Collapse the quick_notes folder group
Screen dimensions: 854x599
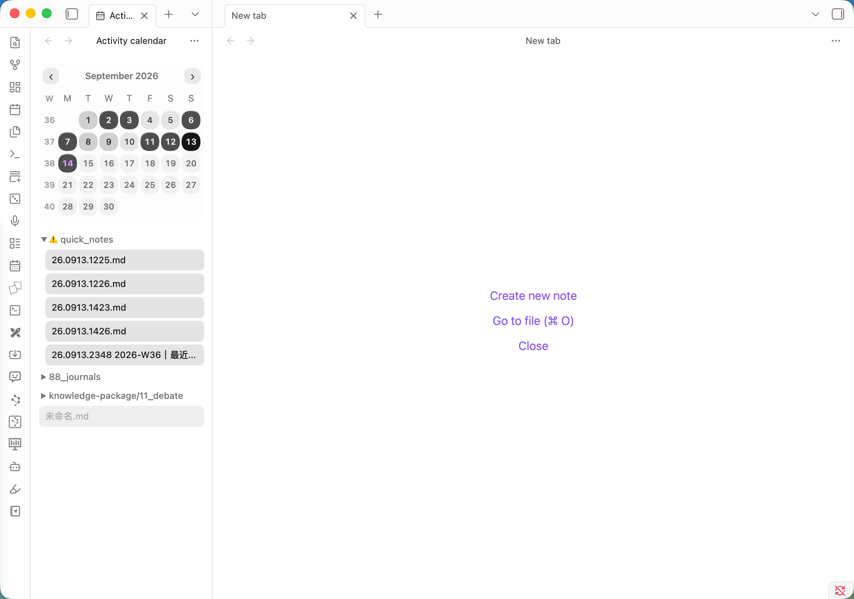[x=44, y=239]
